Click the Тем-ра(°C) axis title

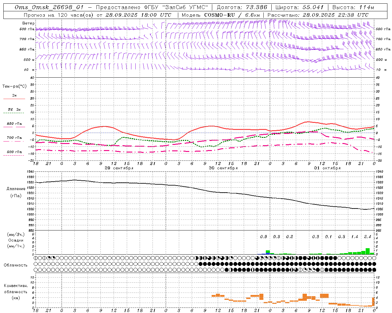point(14,86)
